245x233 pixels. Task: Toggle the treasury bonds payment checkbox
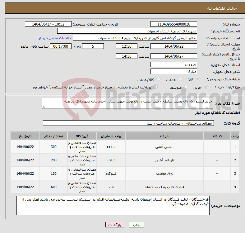coord(156,87)
